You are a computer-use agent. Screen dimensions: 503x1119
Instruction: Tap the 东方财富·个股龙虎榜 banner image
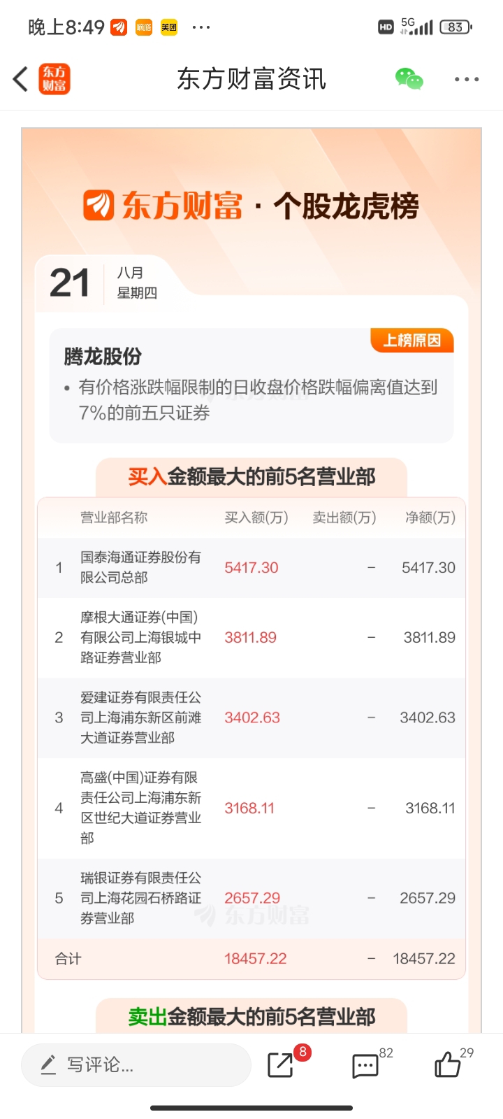[x=251, y=206]
